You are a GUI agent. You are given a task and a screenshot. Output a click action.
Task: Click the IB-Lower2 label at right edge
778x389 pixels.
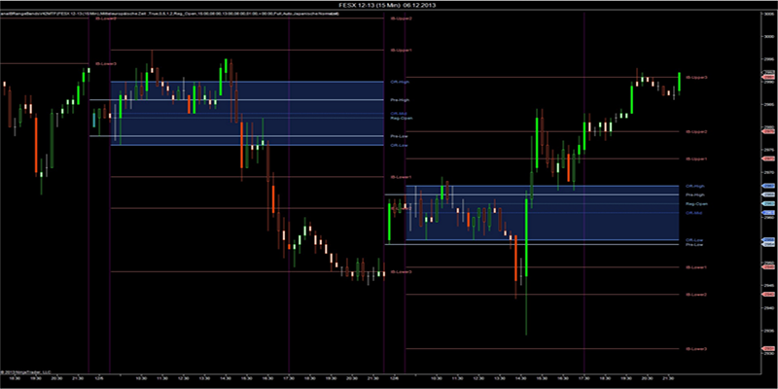[x=696, y=295]
